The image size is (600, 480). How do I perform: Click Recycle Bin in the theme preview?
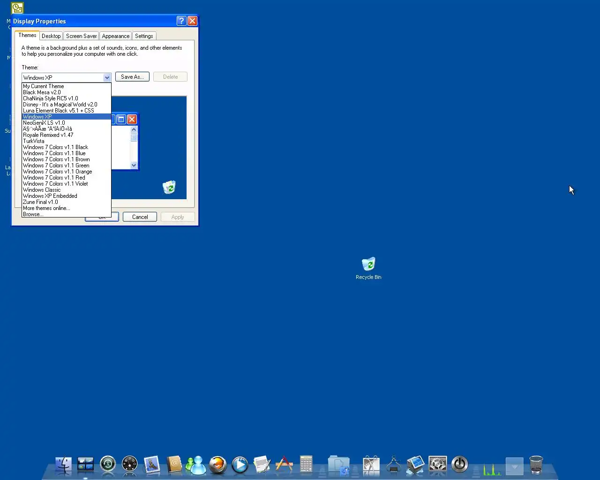[x=169, y=187]
